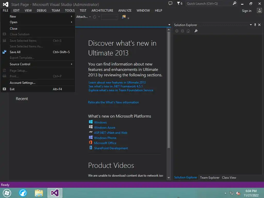Show hidden tray icons arrow
Viewport: 264px width, 198px height.
pos(225,193)
